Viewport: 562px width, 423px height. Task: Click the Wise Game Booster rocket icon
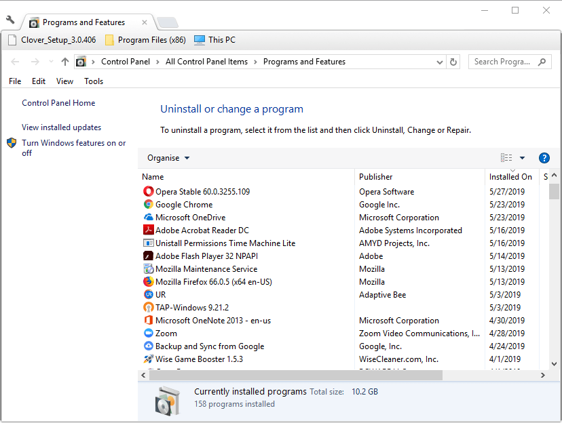[x=149, y=359]
